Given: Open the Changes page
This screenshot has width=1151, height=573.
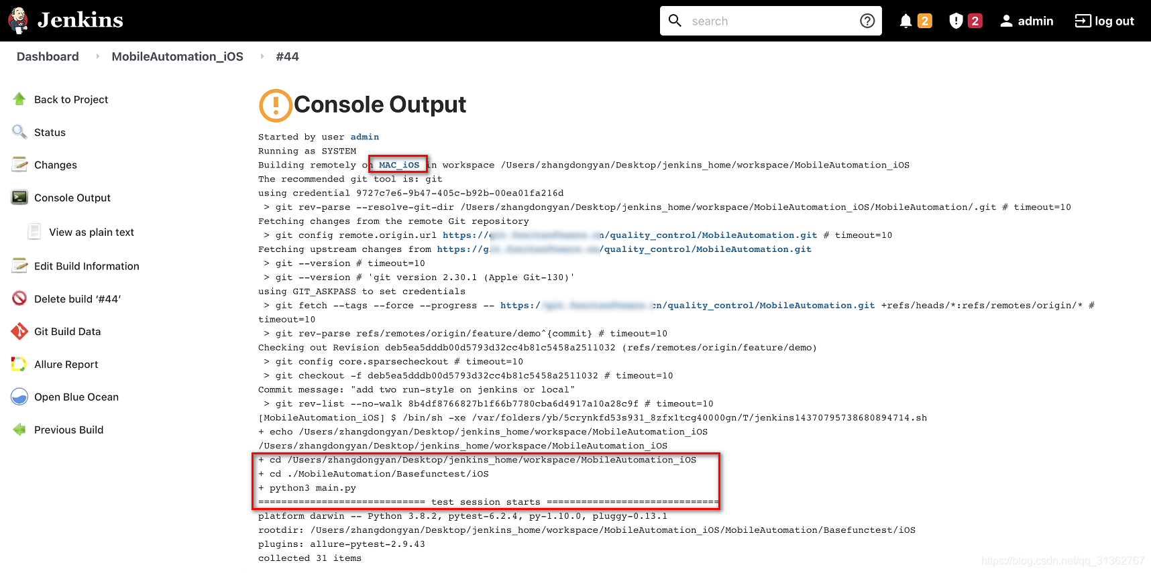Looking at the screenshot, I should point(56,165).
